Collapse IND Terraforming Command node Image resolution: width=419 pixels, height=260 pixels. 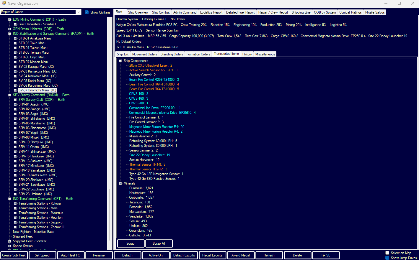(x=9, y=199)
